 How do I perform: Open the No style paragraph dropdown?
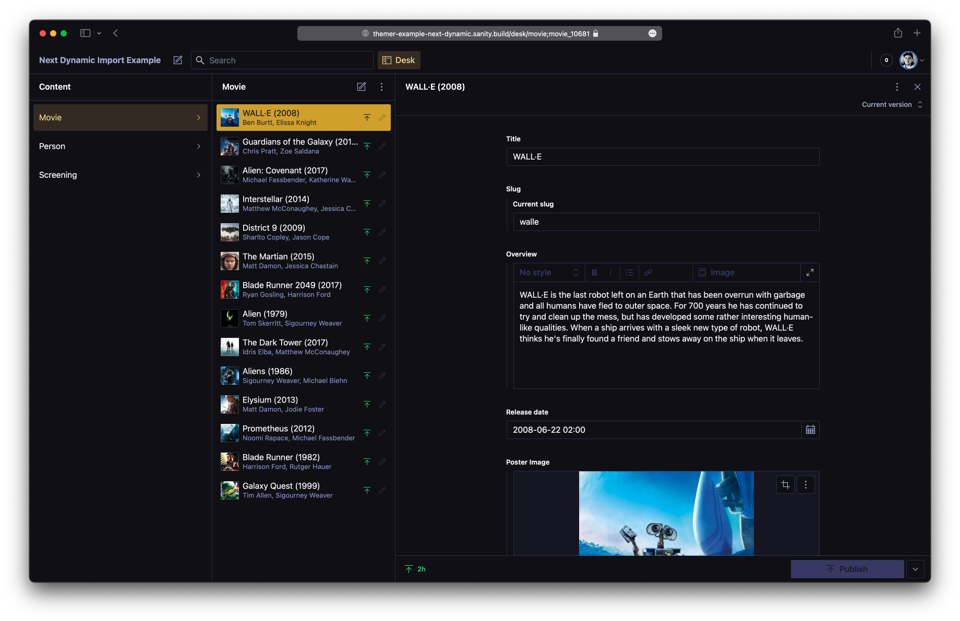coord(548,272)
